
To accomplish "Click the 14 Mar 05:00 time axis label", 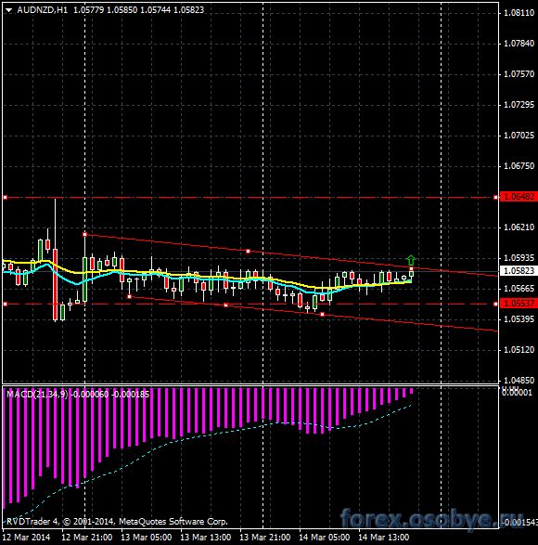I will coord(325,538).
